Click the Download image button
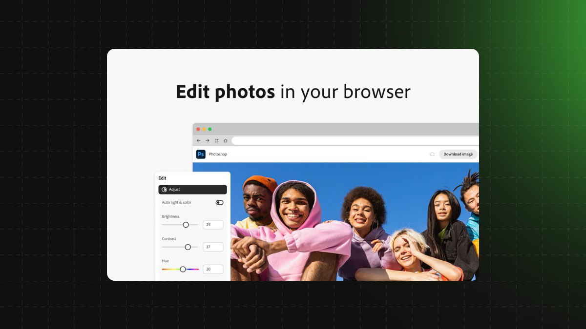Image resolution: width=586 pixels, height=329 pixels. pos(458,154)
